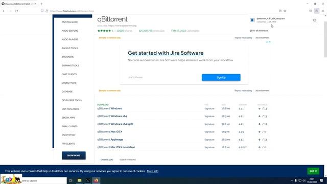Open Signature for AppImage row
The image size is (327, 184).
pyautogui.click(x=209, y=140)
